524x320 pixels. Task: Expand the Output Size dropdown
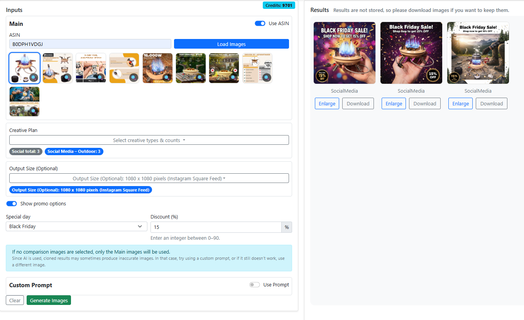149,178
